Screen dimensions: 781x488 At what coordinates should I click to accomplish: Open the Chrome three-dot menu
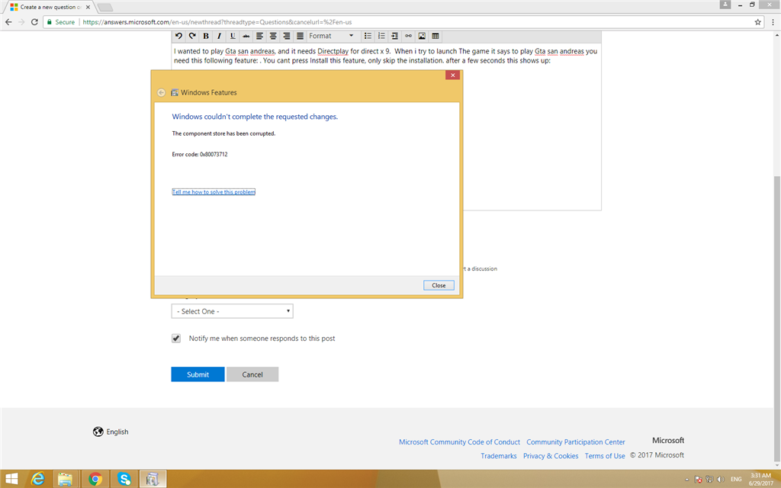tap(773, 22)
